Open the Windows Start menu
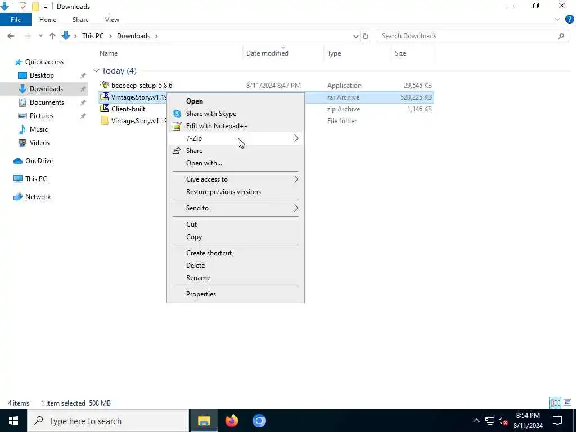 (13, 421)
